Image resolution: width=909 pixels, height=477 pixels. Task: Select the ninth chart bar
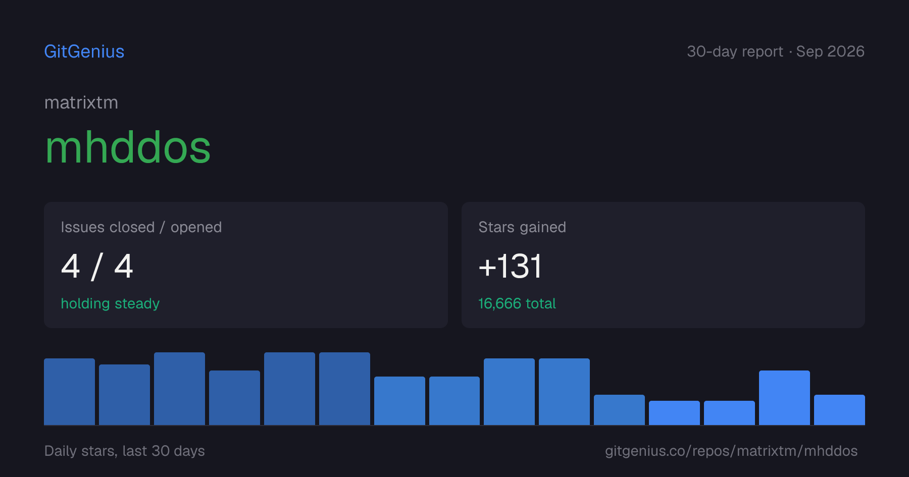pos(509,392)
